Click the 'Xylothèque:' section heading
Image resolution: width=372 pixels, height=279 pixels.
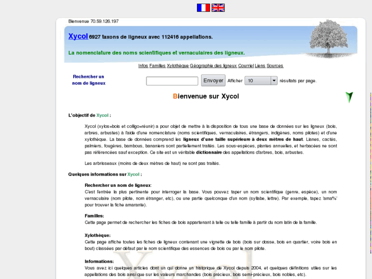tap(98, 235)
